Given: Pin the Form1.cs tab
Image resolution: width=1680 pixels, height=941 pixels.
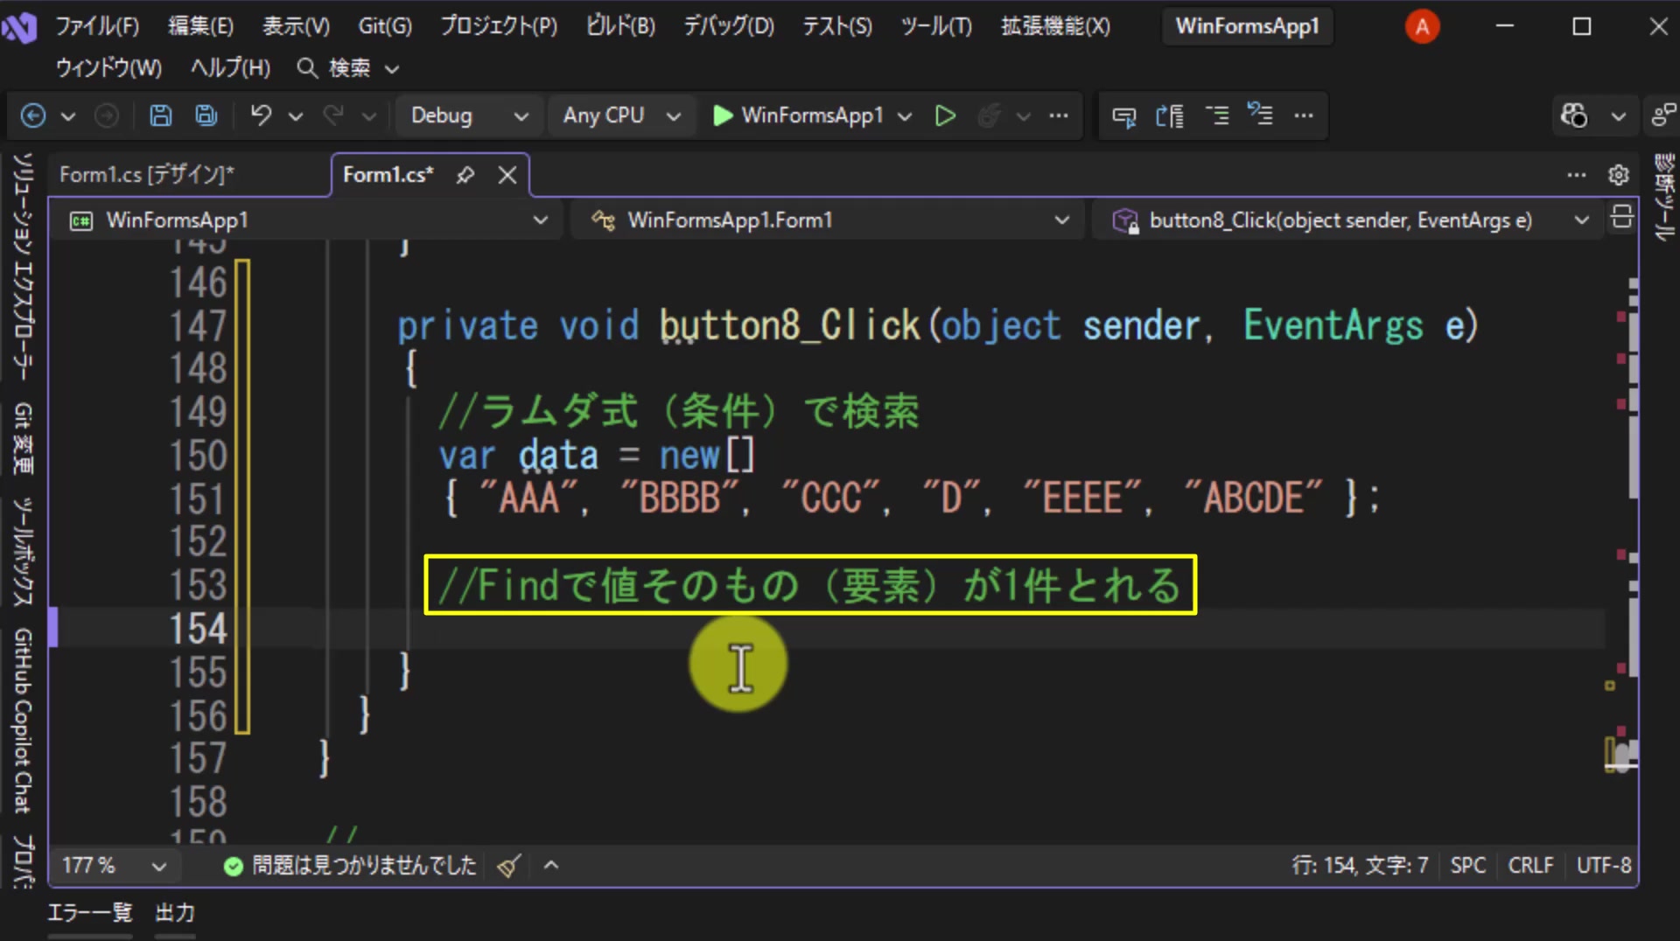Looking at the screenshot, I should point(465,175).
